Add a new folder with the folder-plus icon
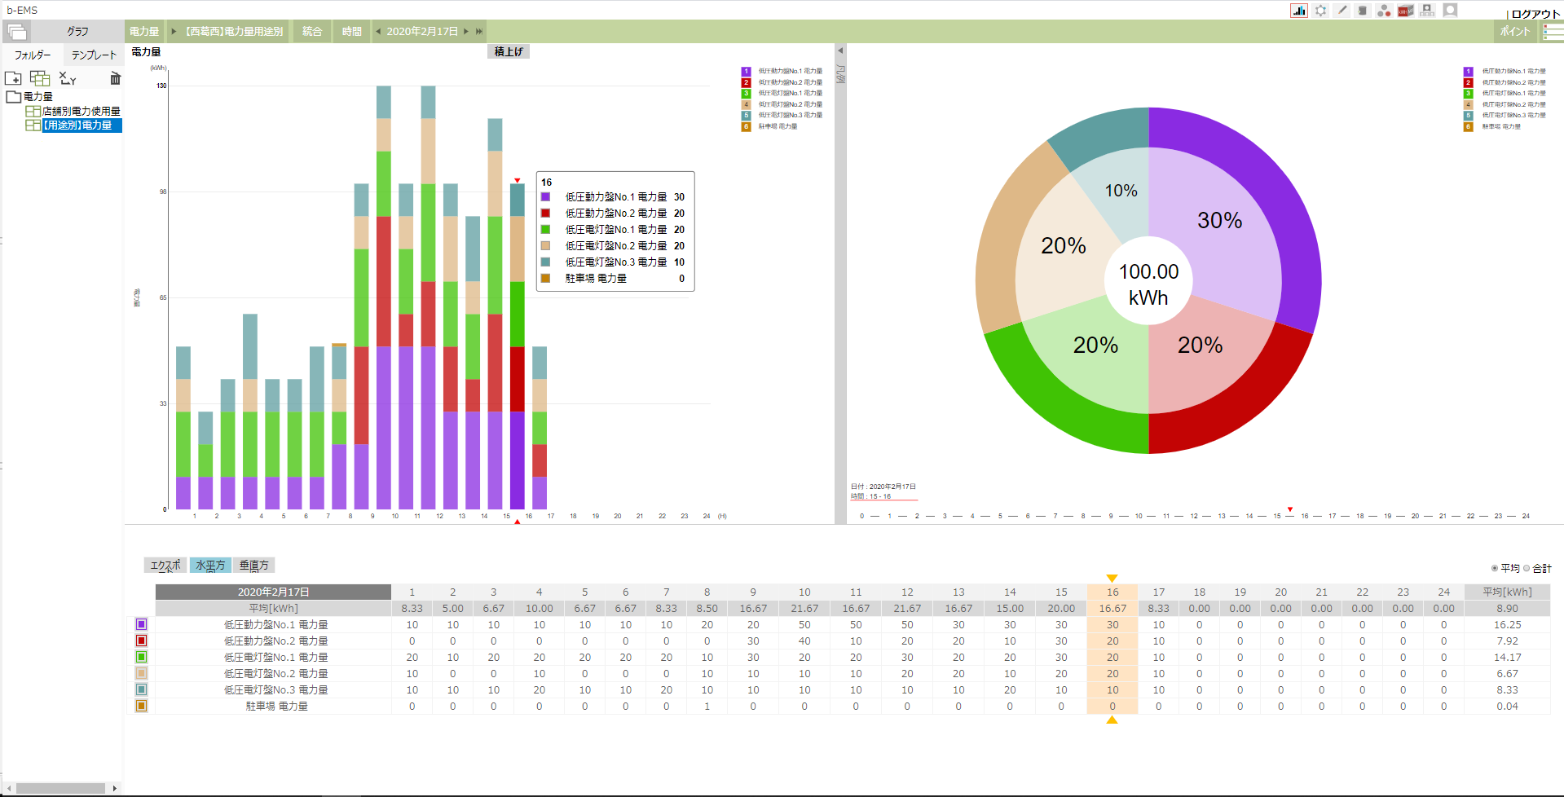1564x797 pixels. click(x=14, y=78)
